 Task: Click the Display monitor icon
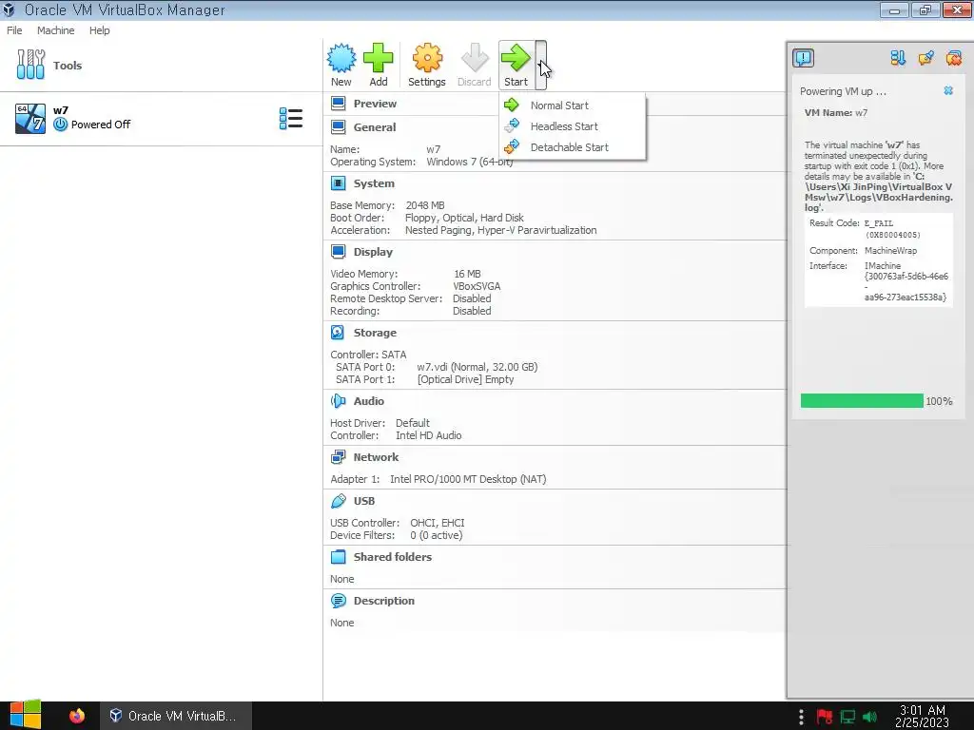point(338,251)
